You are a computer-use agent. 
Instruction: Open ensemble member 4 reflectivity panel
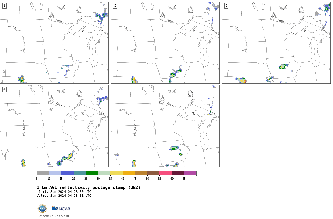54,126
